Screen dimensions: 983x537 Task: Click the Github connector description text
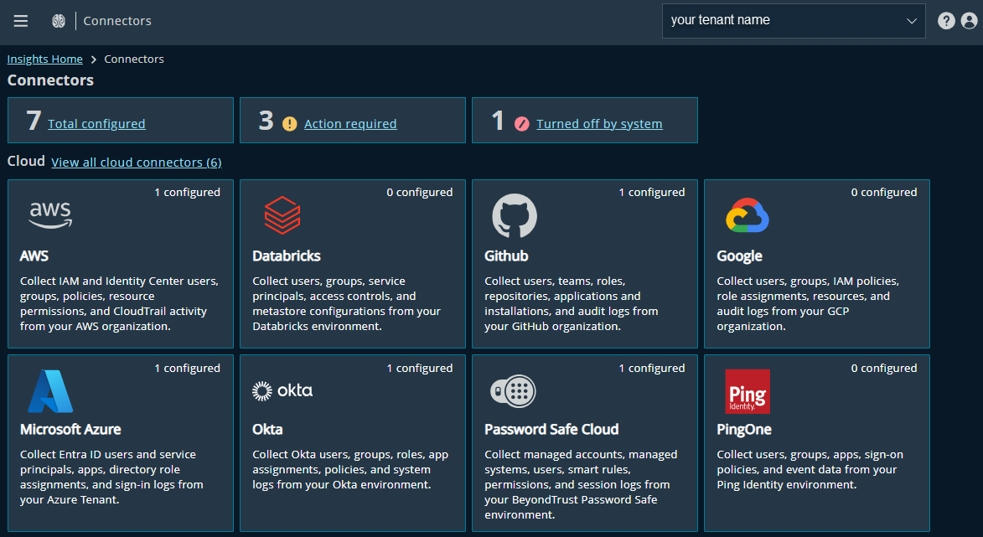(x=572, y=304)
